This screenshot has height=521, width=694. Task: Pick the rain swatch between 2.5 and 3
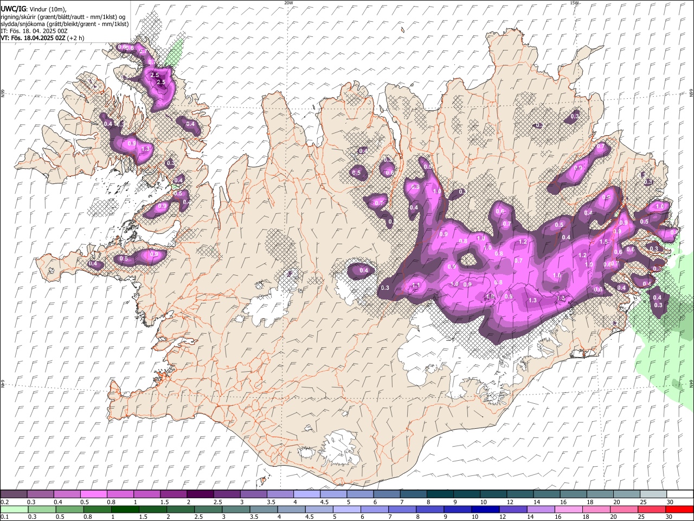pyautogui.click(x=208, y=510)
